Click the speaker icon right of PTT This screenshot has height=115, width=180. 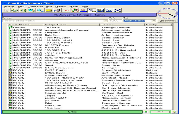pos(175,112)
